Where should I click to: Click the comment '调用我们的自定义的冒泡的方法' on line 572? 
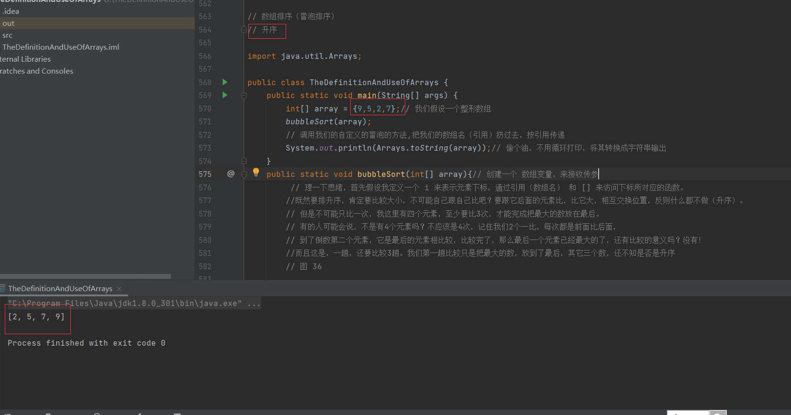[x=425, y=135]
